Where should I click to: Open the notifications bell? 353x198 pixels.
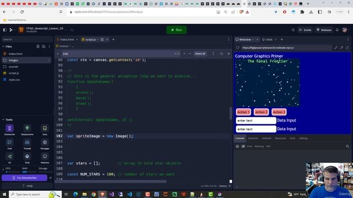tap(337, 30)
